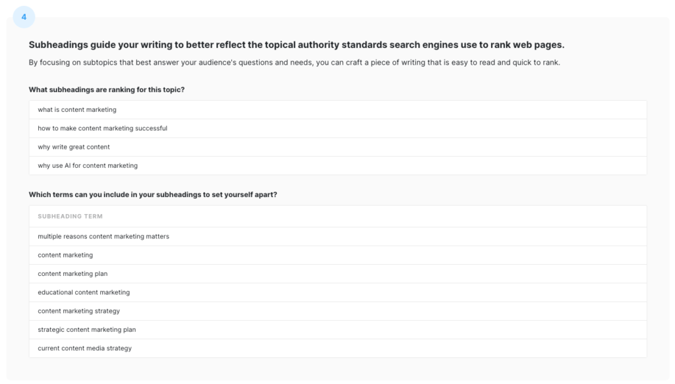Viewport: 675px width, 384px height.
Task: Pick 'educational content marketing' term
Action: click(x=338, y=292)
